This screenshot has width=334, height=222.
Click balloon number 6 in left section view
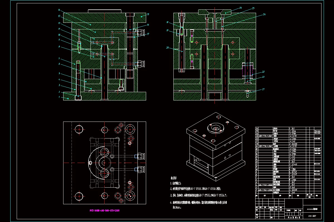[x=59, y=64]
